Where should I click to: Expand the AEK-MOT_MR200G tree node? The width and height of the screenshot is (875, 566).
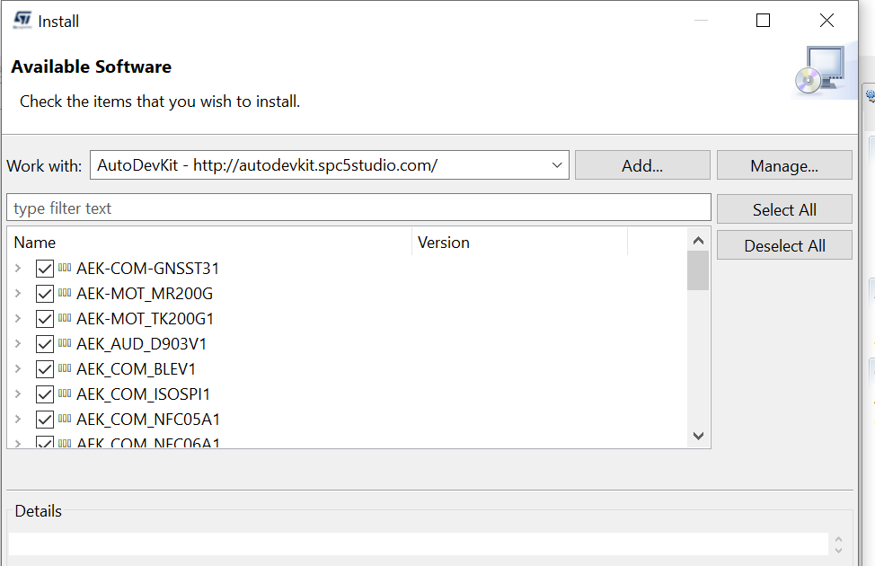(x=18, y=293)
